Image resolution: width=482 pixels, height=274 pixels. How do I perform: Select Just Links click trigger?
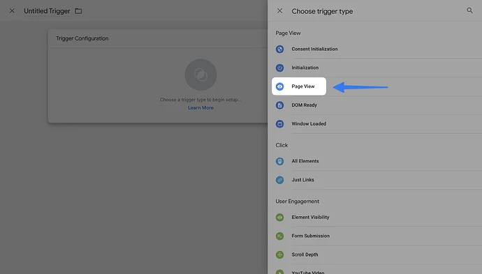pos(302,180)
